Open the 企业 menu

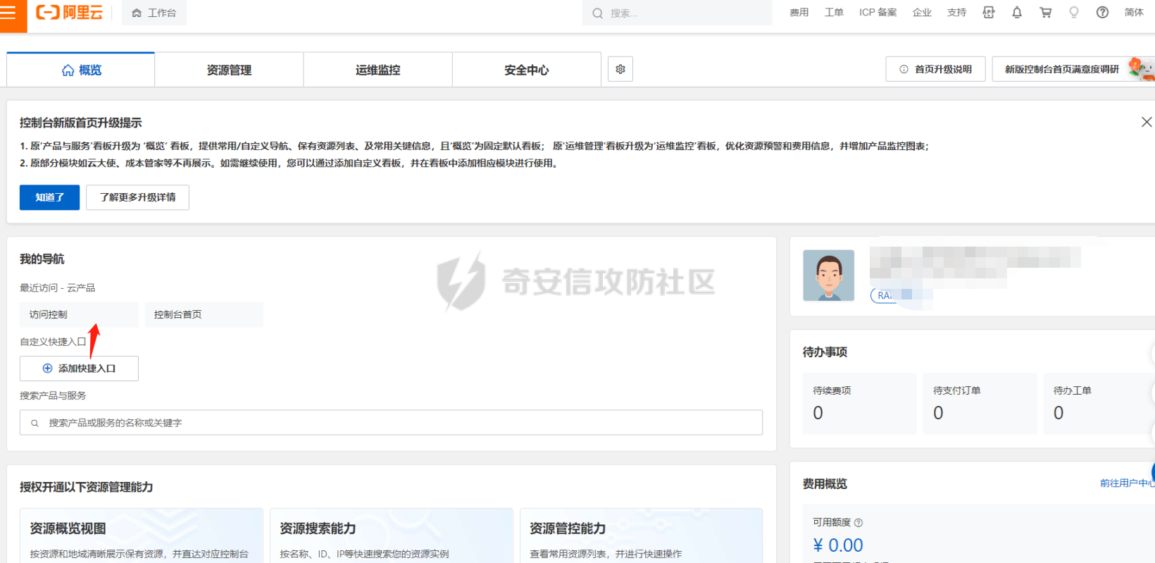tap(922, 13)
